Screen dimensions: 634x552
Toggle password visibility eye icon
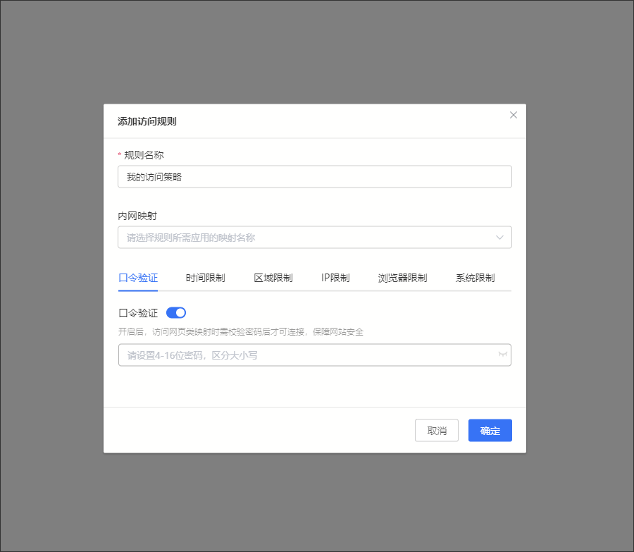tap(503, 355)
